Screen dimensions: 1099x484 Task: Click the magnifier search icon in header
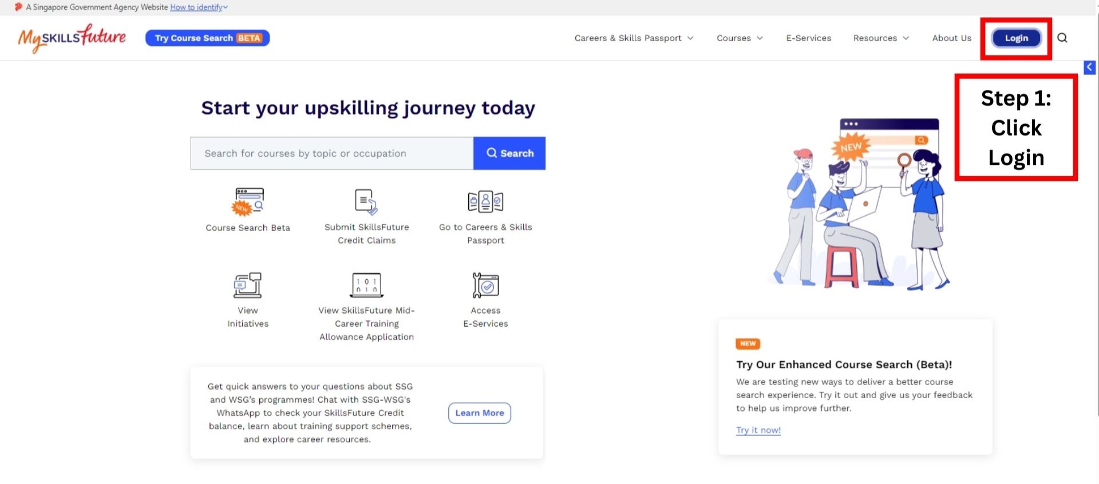pos(1062,38)
